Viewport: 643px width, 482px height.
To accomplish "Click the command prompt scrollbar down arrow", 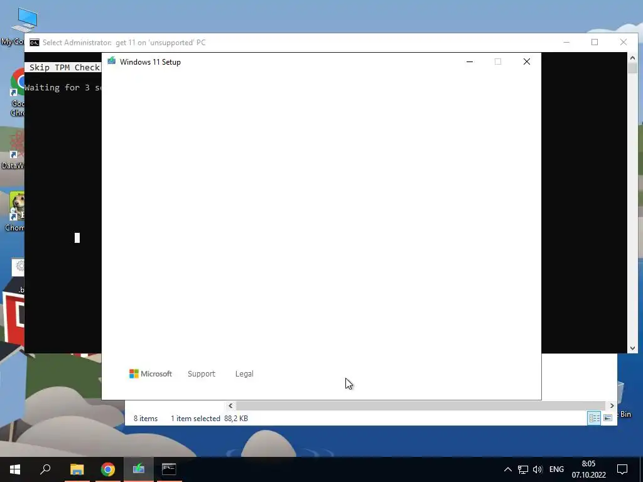I will pos(632,348).
